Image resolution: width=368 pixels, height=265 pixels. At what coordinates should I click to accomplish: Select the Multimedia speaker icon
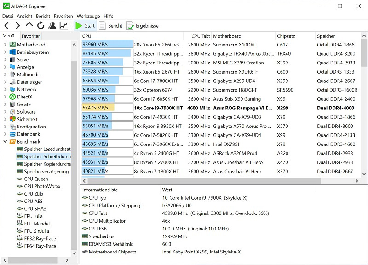coord(12,75)
